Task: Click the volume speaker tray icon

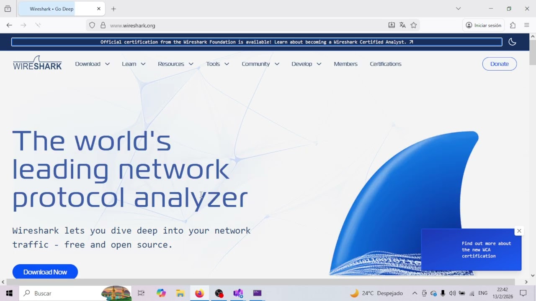Action: 452,293
